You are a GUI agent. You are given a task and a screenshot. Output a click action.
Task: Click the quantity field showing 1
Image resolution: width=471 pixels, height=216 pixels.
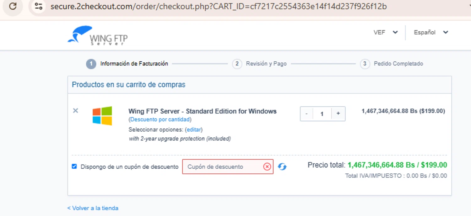(x=322, y=114)
